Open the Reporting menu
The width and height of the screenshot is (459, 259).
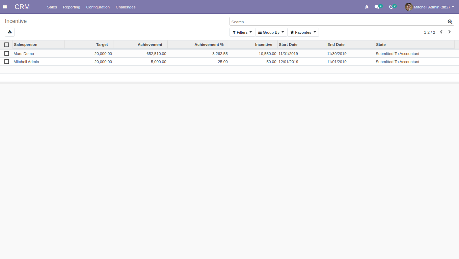tap(72, 7)
